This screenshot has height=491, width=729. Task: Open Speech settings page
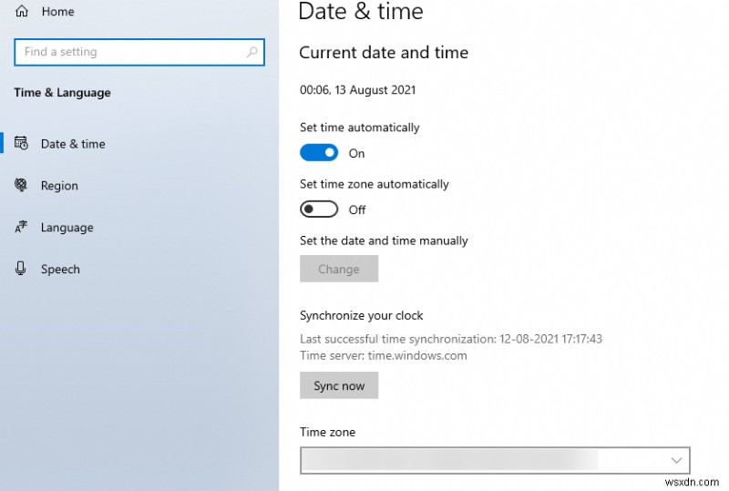[60, 270]
